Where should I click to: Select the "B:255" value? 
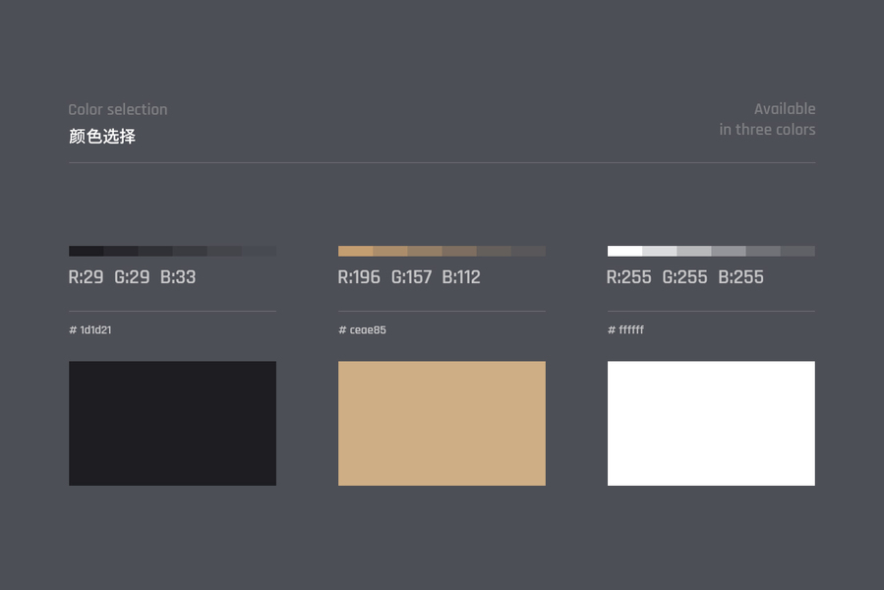(x=740, y=277)
